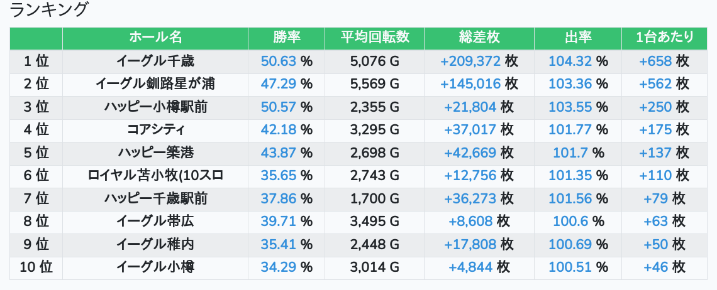The image size is (717, 290).
Task: Click the 50.63 win rate value
Action: [x=279, y=61]
